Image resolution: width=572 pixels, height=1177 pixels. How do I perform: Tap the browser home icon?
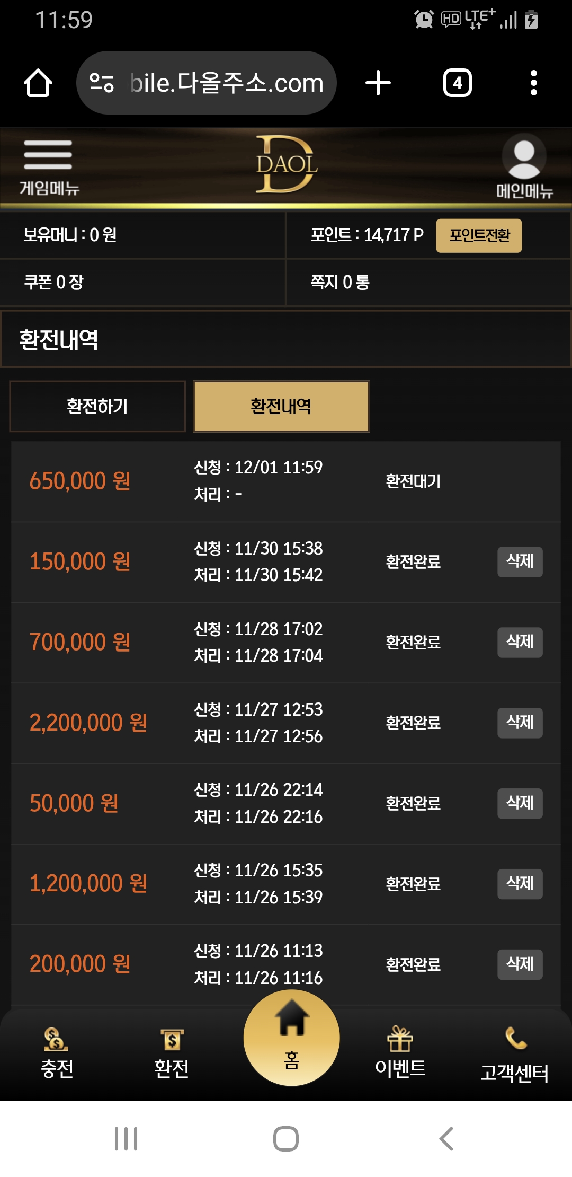[38, 83]
